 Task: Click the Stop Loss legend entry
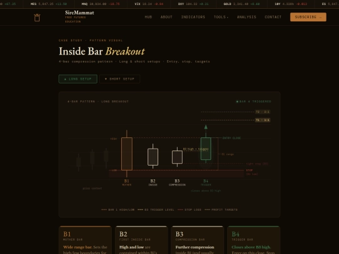pos(190,209)
